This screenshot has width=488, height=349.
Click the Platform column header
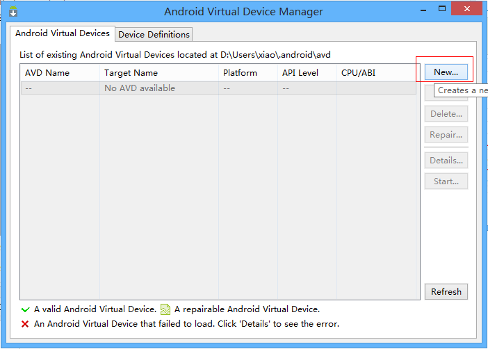click(x=248, y=73)
